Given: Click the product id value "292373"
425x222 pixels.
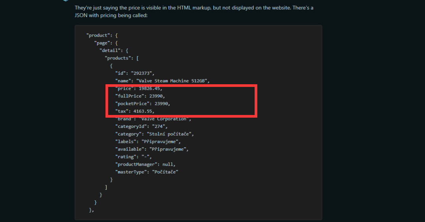Looking at the screenshot, I should pos(146,73).
